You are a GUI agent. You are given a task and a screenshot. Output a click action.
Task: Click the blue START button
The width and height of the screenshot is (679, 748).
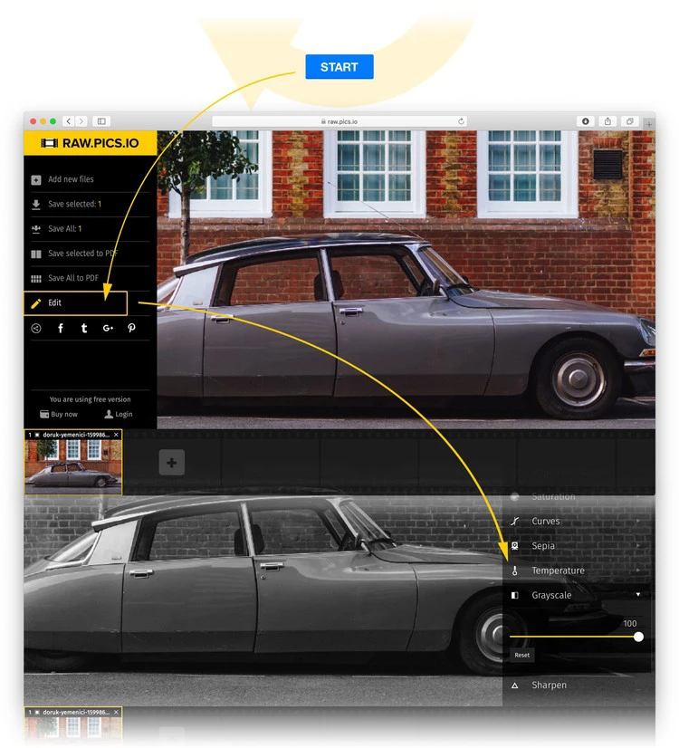(339, 67)
